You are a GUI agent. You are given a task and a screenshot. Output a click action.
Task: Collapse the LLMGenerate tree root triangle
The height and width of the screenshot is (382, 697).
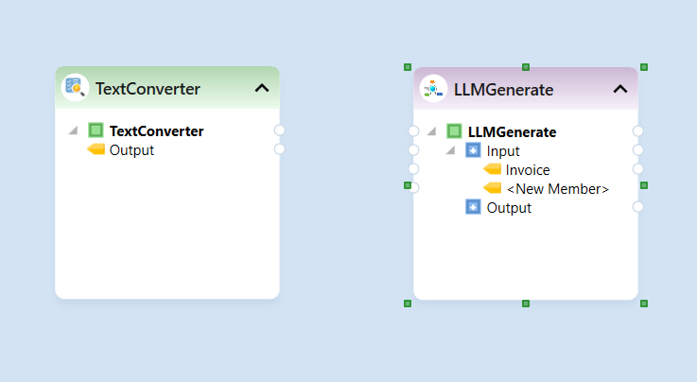pyautogui.click(x=431, y=131)
